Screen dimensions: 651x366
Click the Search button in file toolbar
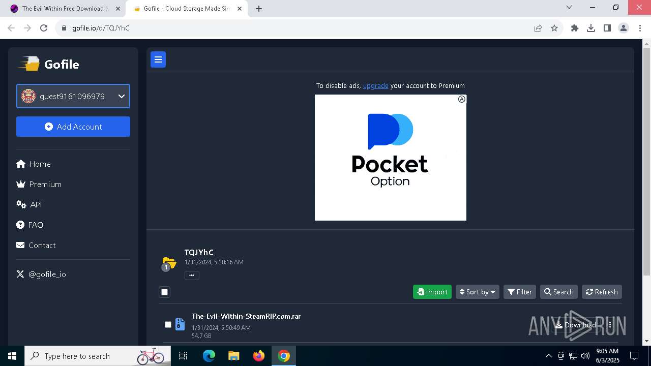tap(559, 292)
